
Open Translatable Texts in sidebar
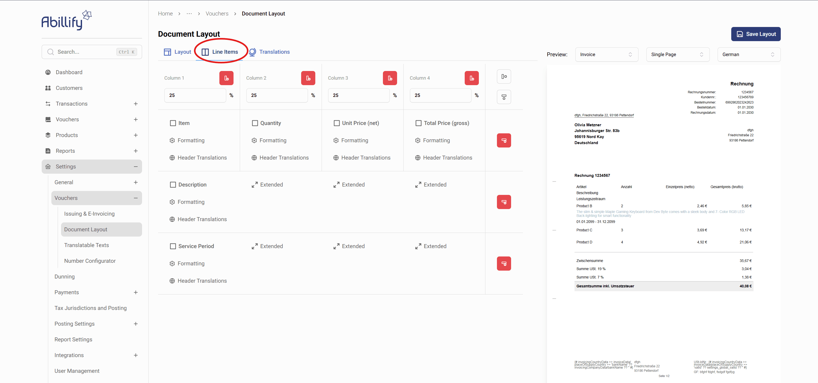tap(86, 245)
